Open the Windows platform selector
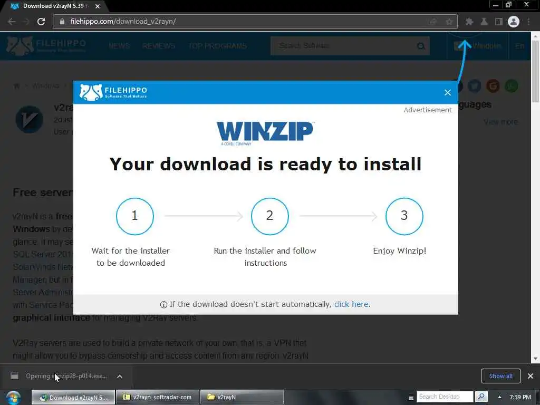The height and width of the screenshot is (405, 540). 478,46
